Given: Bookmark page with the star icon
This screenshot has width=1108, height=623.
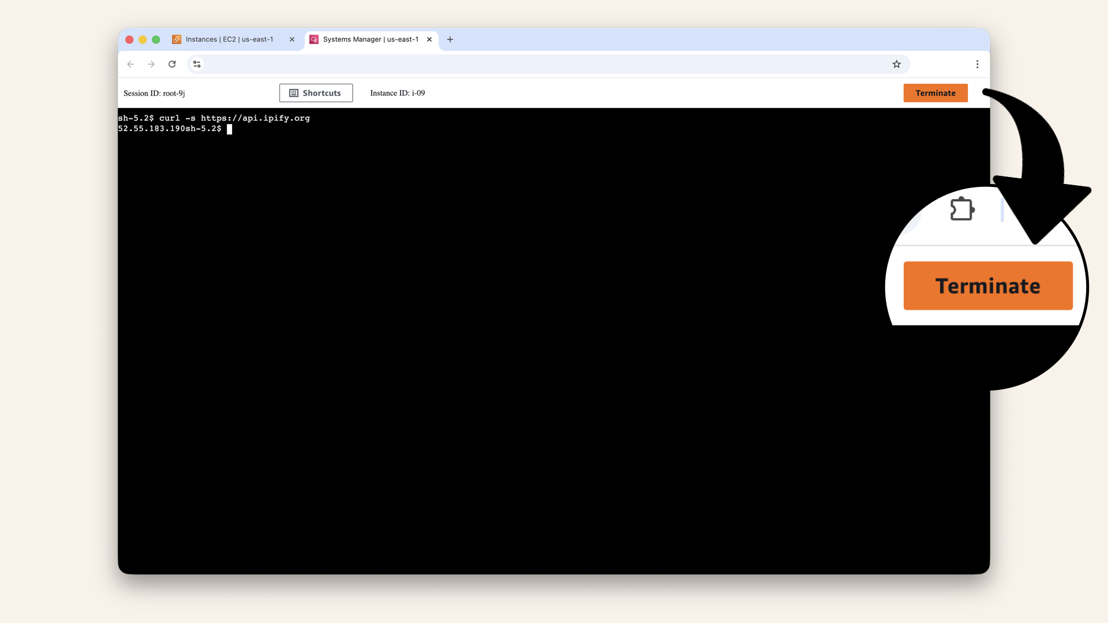Looking at the screenshot, I should pos(896,64).
